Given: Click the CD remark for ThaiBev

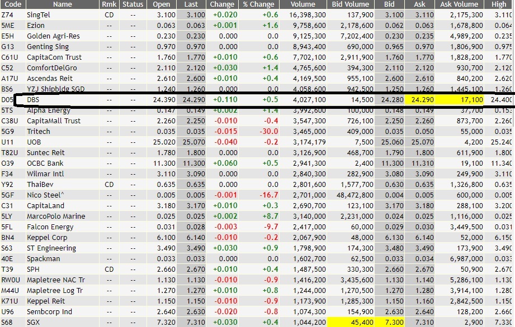Looking at the screenshot, I should (108, 184).
